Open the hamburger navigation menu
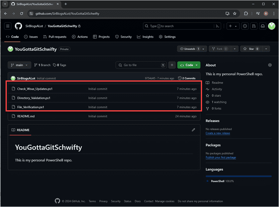Image resolution: width=279 pixels, height=207 pixels. (x=8, y=26)
